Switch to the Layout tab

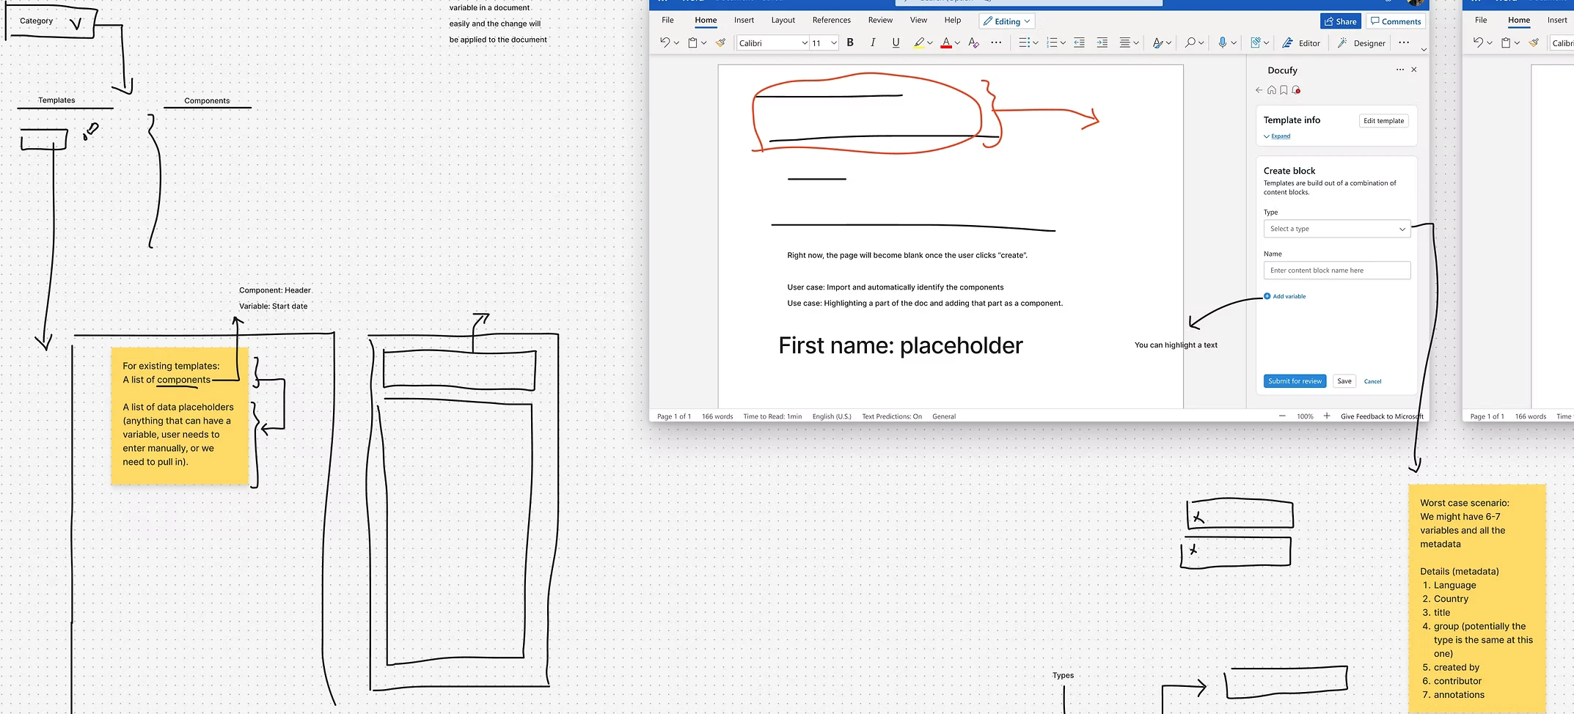[783, 20]
